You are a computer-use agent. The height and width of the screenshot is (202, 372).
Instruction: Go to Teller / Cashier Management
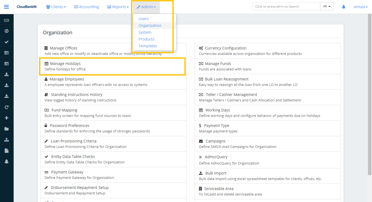(231, 95)
